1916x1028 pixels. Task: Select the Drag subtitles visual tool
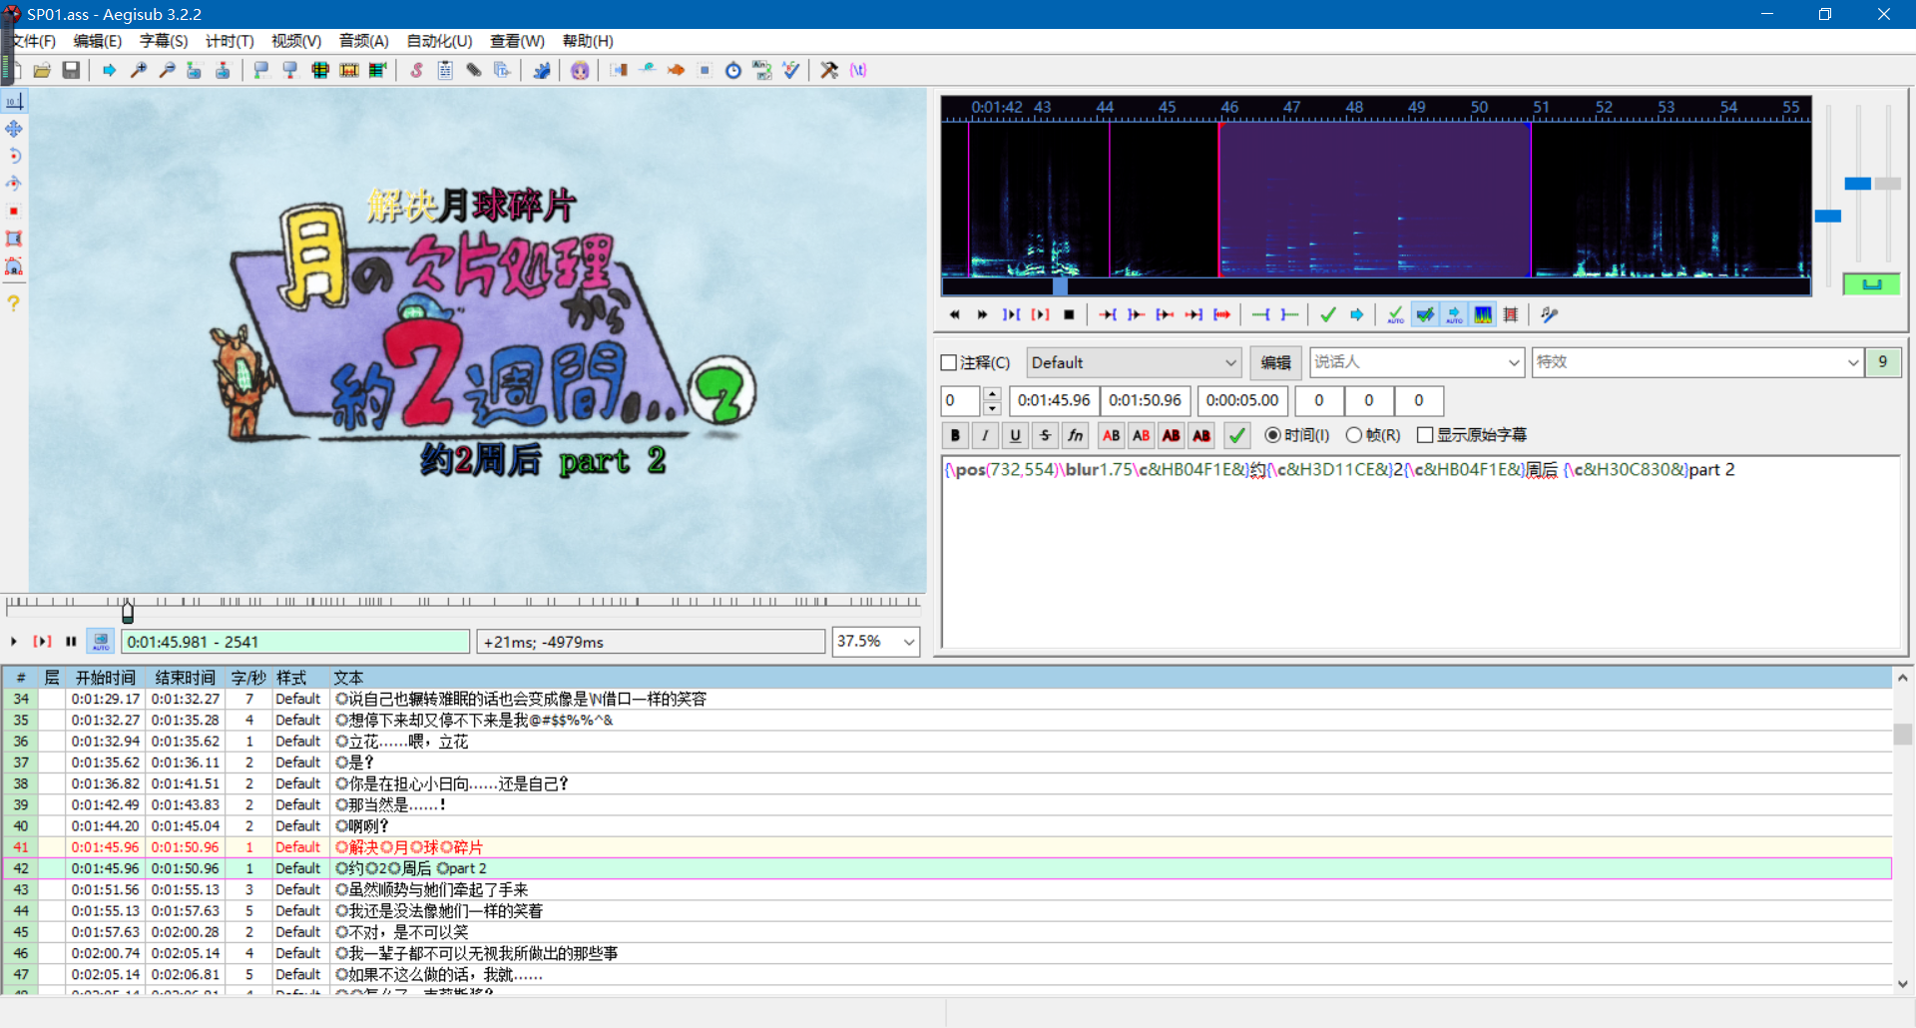click(14, 129)
